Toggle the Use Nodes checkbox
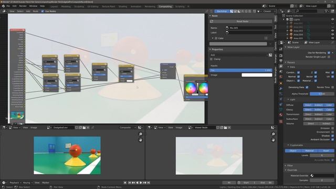The width and height of the screenshot is (336, 189). tap(42, 11)
